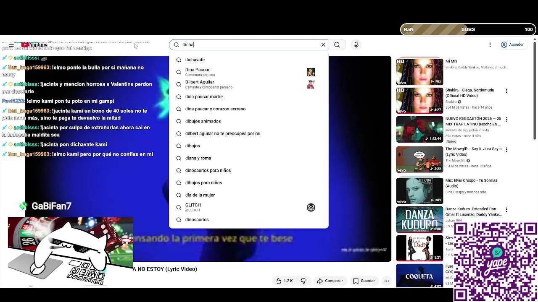Start voice search with microphone
Viewport: 538px width, 302px height.
[x=356, y=45]
